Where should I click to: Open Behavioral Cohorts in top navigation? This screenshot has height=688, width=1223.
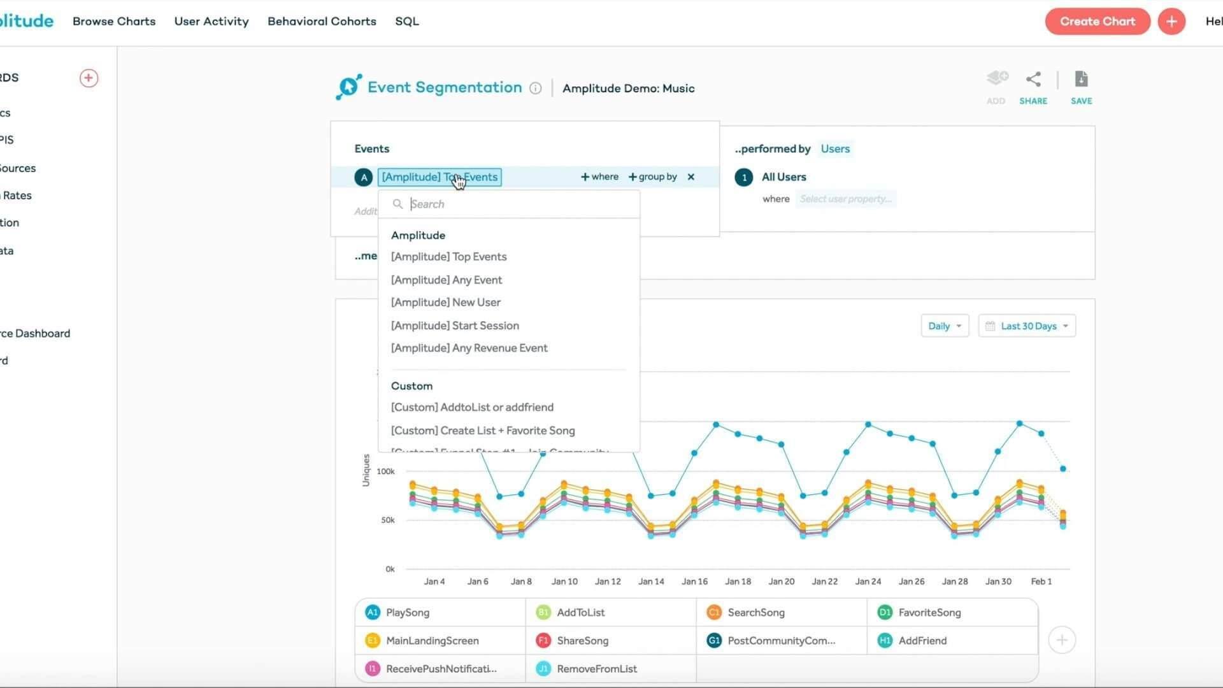322,22
